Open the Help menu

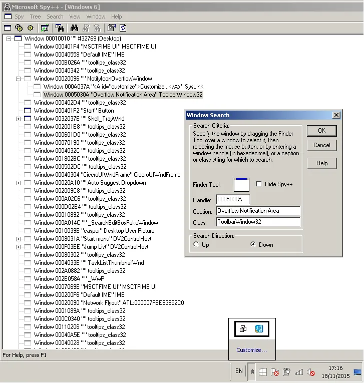coord(117,17)
